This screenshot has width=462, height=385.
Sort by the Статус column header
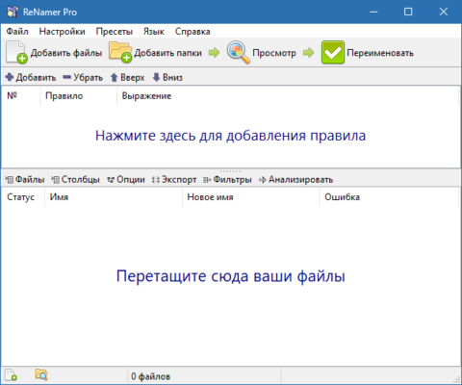click(x=23, y=197)
